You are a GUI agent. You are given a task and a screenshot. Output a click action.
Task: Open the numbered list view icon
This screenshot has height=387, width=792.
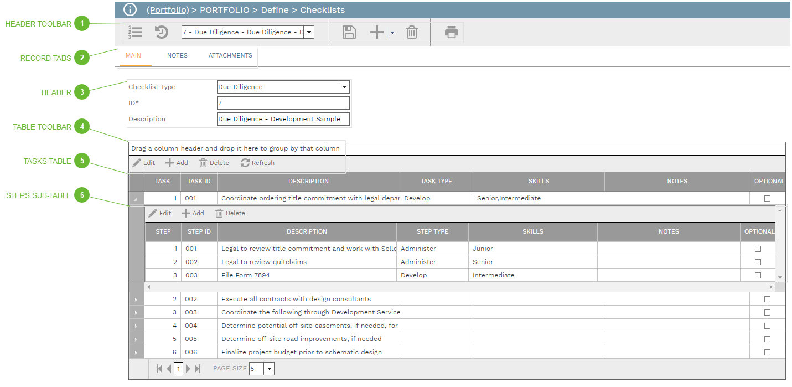click(x=135, y=32)
